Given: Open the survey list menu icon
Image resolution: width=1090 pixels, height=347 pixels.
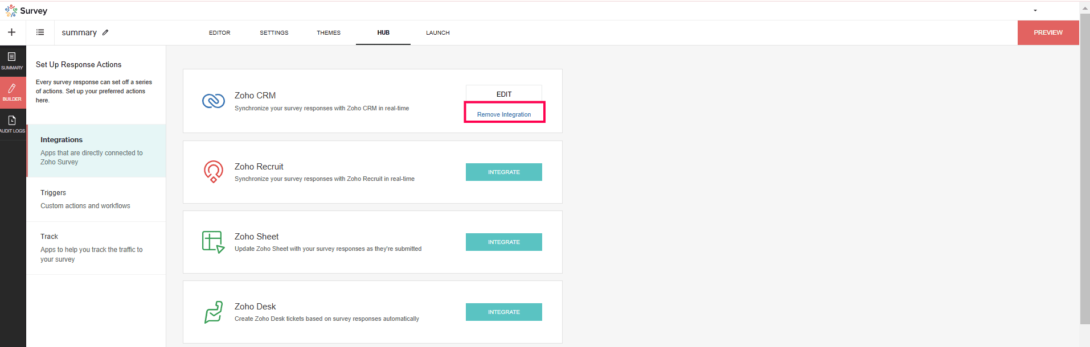Looking at the screenshot, I should click(40, 32).
